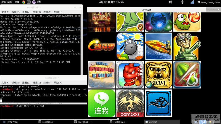The width and height of the screenshot is (221, 124).
Task: Open 帮助(H) menu in lower tcpdump terminal
Action: pyautogui.click(x=58, y=83)
